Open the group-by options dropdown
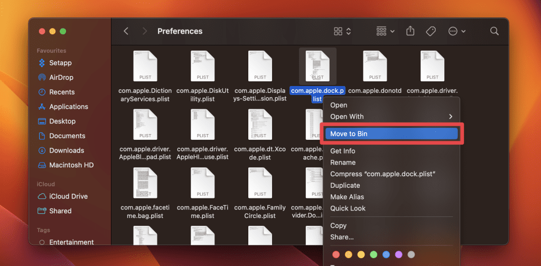 [x=385, y=31]
